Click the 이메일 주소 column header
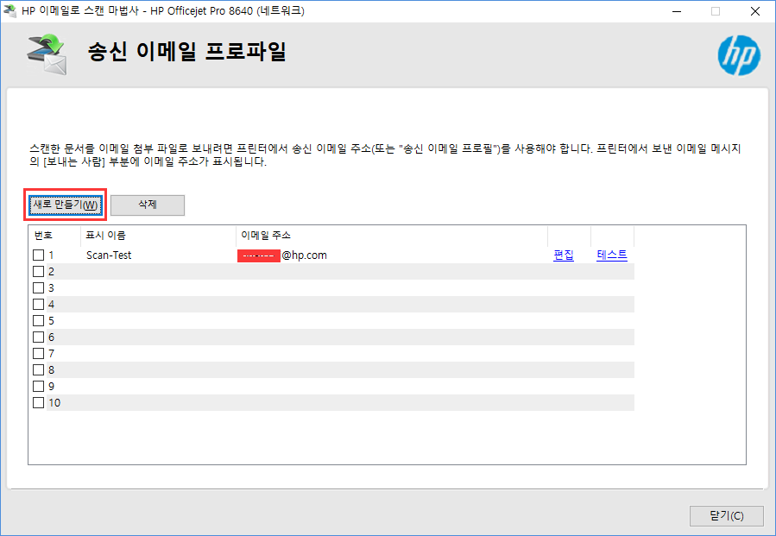The image size is (776, 536). click(392, 236)
